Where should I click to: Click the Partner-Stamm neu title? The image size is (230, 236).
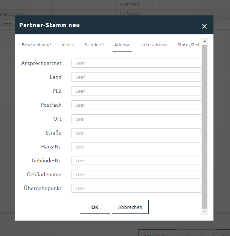[x=49, y=25]
